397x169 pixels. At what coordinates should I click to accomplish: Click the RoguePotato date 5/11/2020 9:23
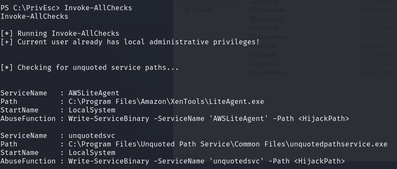tap(378, 37)
